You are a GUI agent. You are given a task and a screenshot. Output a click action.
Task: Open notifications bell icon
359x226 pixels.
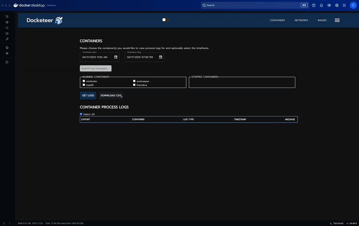pyautogui.click(x=321, y=5)
